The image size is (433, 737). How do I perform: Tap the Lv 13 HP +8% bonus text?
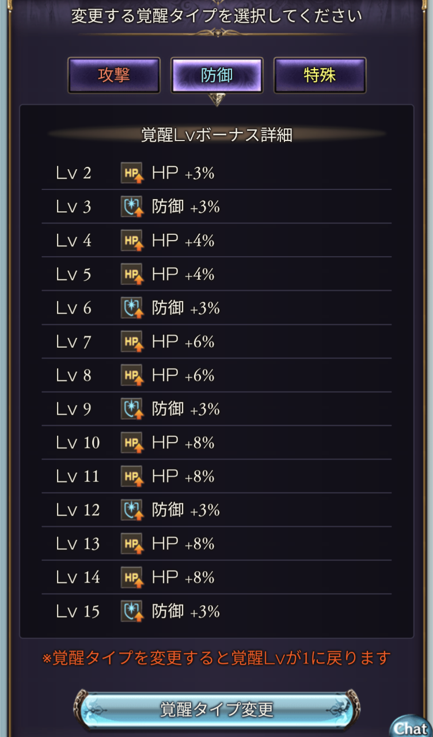(183, 544)
